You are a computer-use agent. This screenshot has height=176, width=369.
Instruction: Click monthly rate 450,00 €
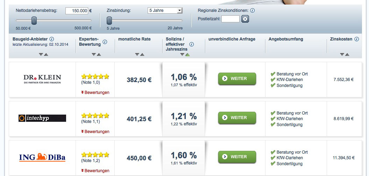pos(139,158)
